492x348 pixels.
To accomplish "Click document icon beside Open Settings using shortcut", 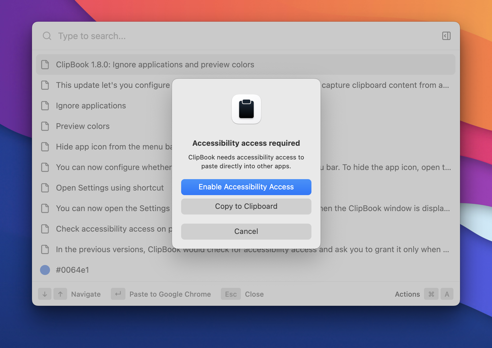I will 45,188.
